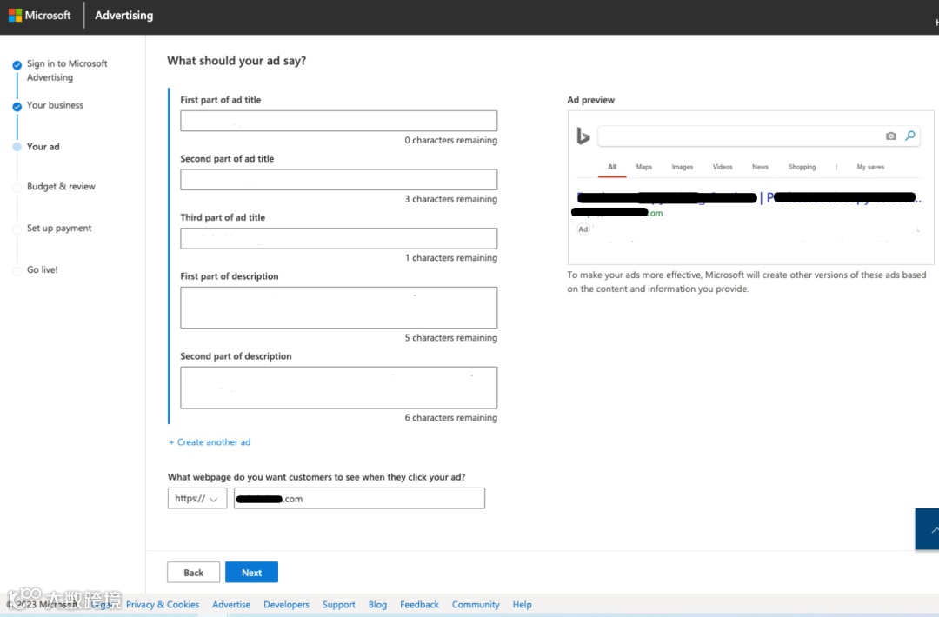This screenshot has width=939, height=617.
Task: Expand with Create another ad link
Action: point(210,441)
